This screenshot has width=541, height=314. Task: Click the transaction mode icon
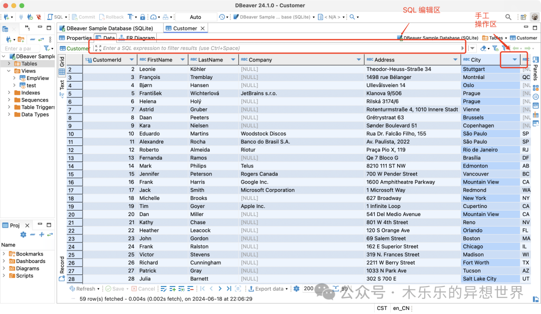(x=130, y=17)
